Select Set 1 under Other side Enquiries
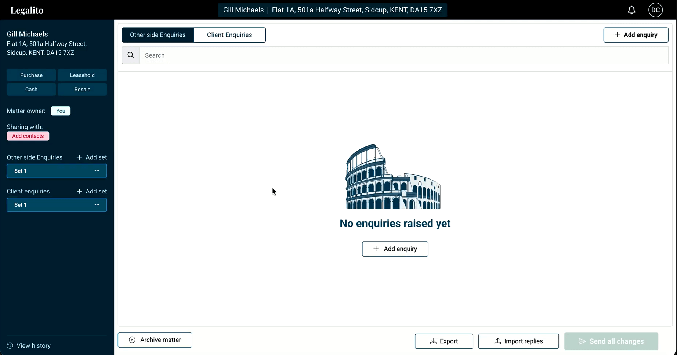 click(x=48, y=171)
